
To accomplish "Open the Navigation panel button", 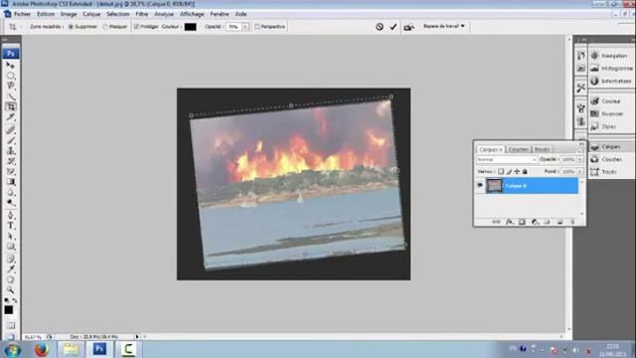I will [x=612, y=56].
